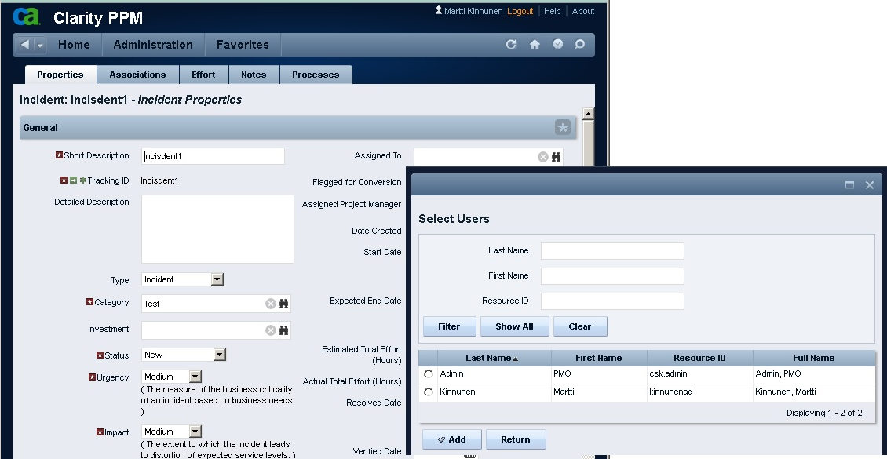Image resolution: width=887 pixels, height=459 pixels.
Task: Click the Resource ID filter input field
Action: point(612,301)
